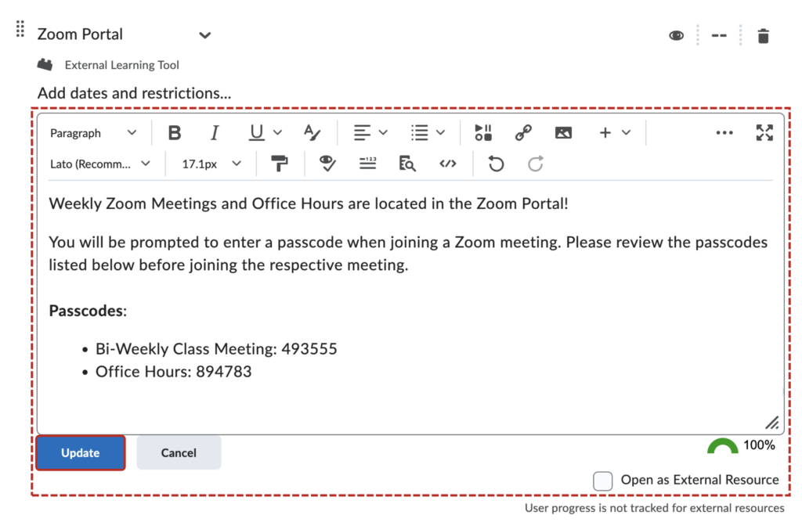Expand the Zoom Portal title chevron menu
802x522 pixels.
[x=204, y=35]
